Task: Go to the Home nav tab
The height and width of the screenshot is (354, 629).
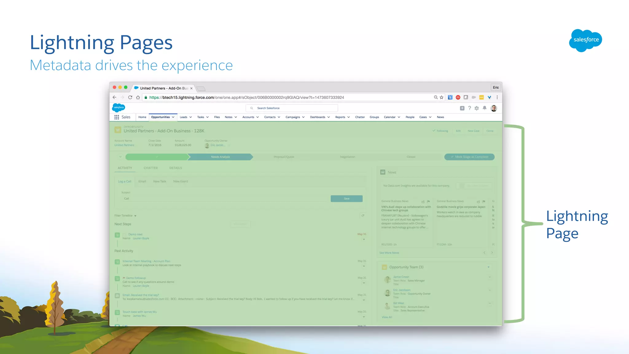Action: [142, 117]
